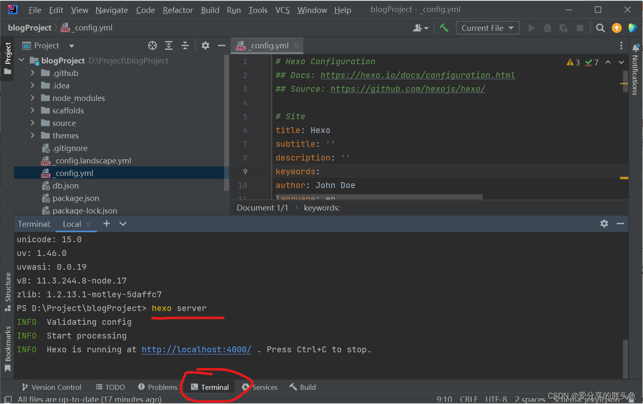
Task: Click the UTF-8 encoding status widget
Action: pos(496,399)
